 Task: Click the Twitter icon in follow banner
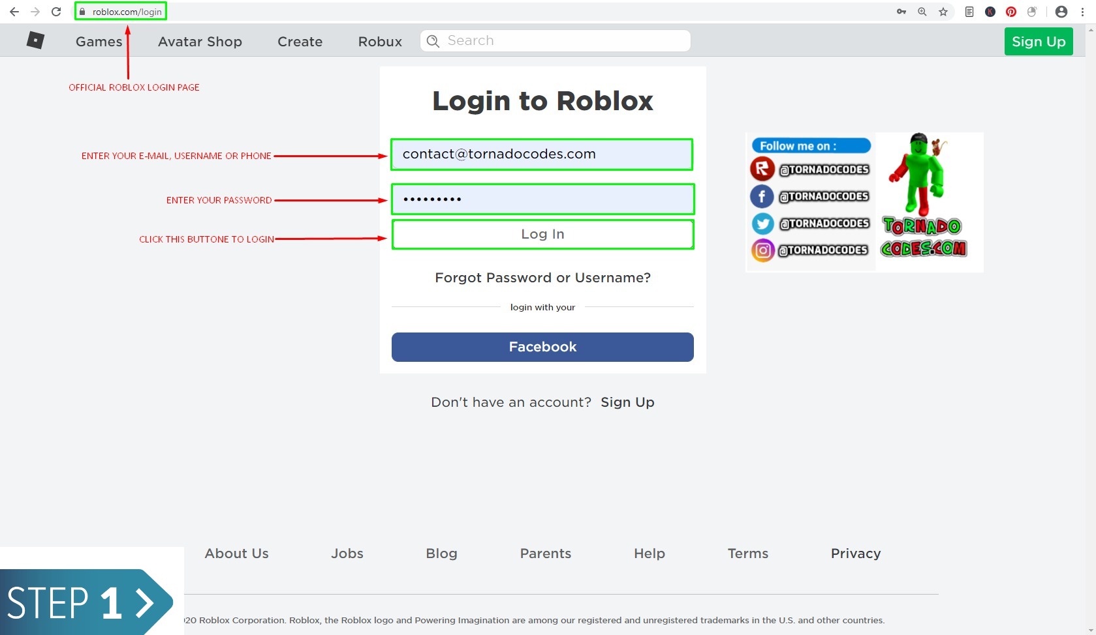(762, 224)
